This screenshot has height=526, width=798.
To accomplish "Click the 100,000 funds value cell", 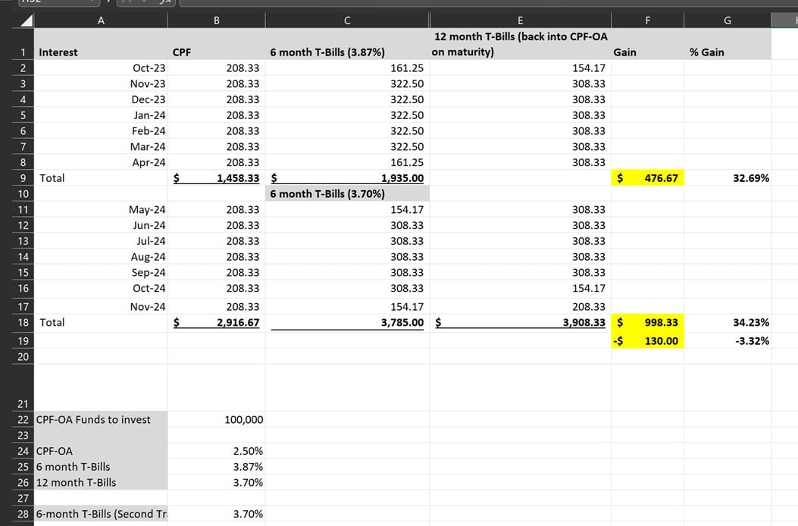I will point(216,420).
